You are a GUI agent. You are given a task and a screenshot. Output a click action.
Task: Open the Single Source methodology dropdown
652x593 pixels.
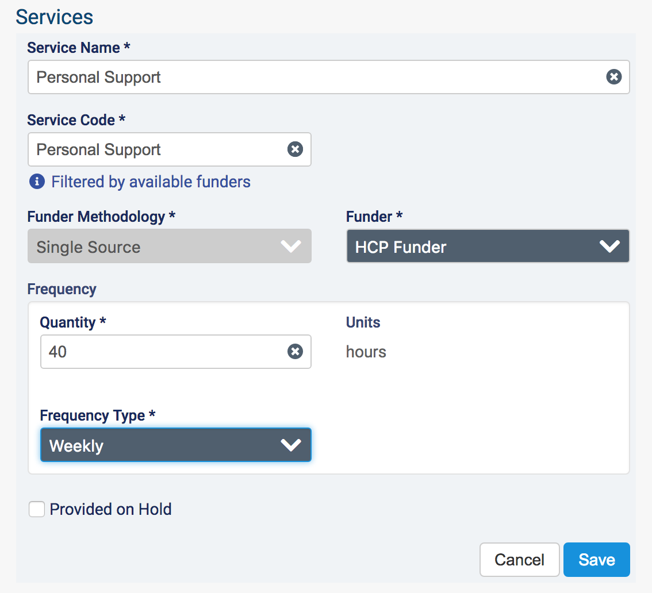155,247
